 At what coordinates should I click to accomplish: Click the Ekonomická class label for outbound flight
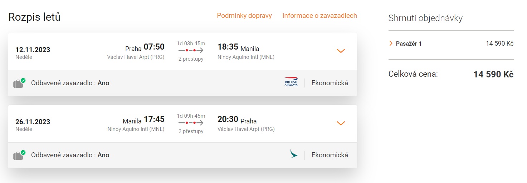tap(330, 83)
